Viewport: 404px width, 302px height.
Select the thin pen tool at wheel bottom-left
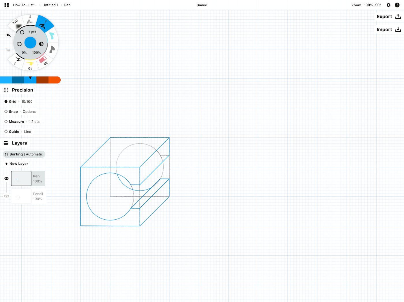18,60
